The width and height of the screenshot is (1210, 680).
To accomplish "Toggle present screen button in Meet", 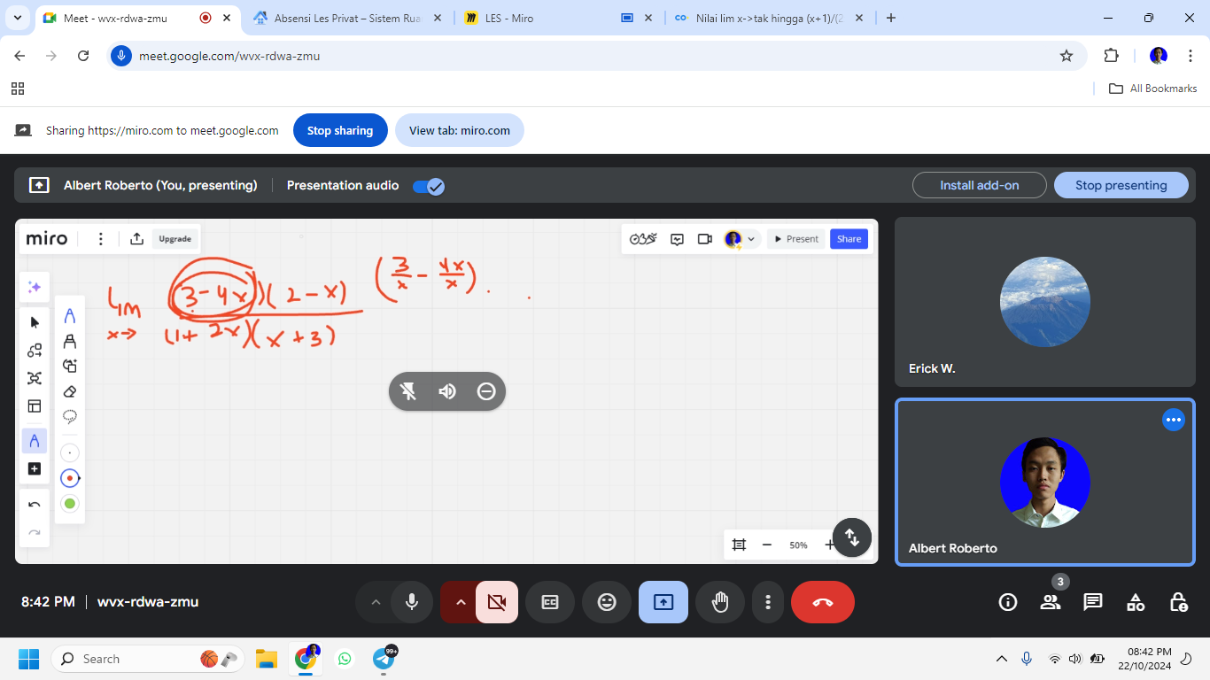I will click(663, 602).
